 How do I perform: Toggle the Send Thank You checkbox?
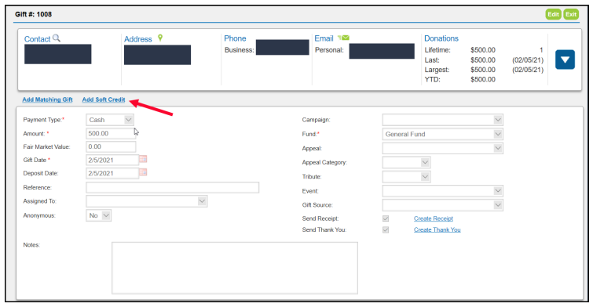tap(386, 229)
